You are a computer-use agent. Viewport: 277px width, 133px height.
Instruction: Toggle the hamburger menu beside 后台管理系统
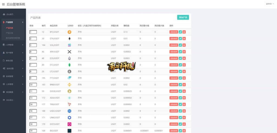point(3,4)
